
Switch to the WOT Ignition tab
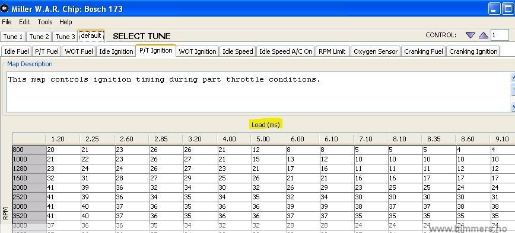click(198, 51)
